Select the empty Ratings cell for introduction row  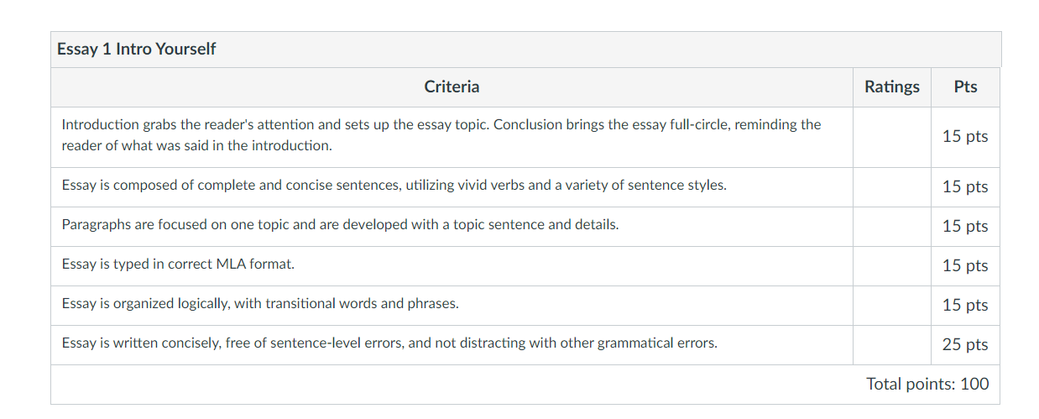click(x=892, y=137)
